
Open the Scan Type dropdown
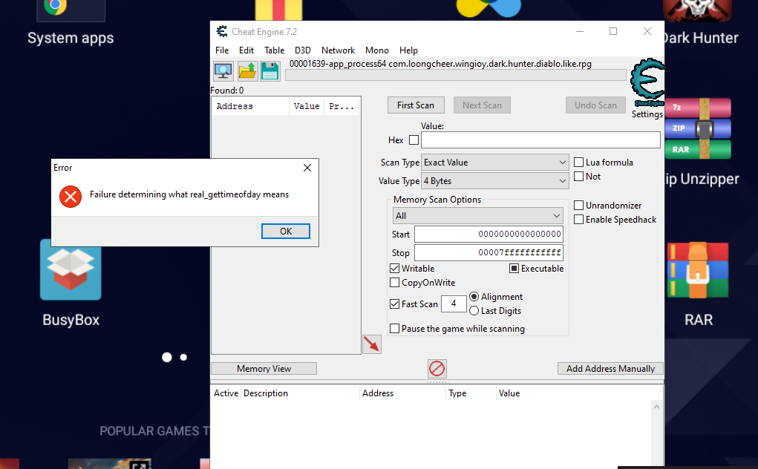(x=495, y=163)
